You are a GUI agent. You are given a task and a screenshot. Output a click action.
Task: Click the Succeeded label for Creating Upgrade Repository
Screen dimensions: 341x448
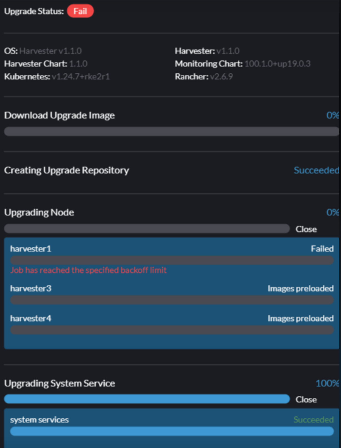[x=316, y=170]
